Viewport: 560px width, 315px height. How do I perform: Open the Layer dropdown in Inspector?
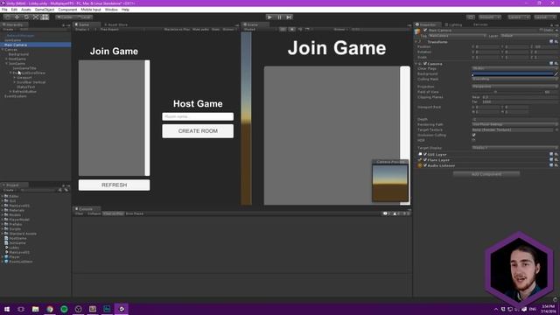528,36
